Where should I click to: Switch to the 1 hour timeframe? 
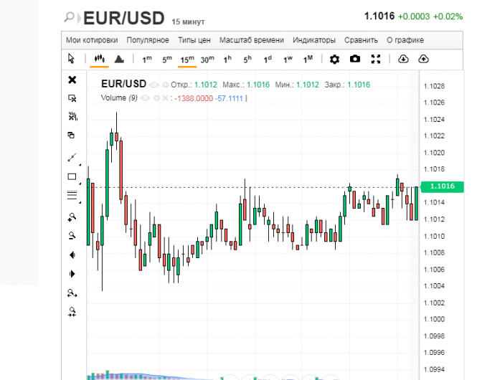[227, 60]
